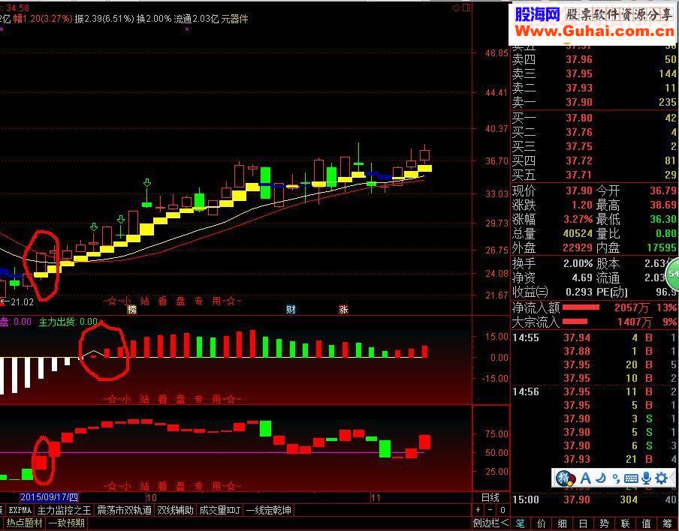The height and width of the screenshot is (531, 679).
Task: Toggle the input method moon icon
Action: [x=601, y=478]
